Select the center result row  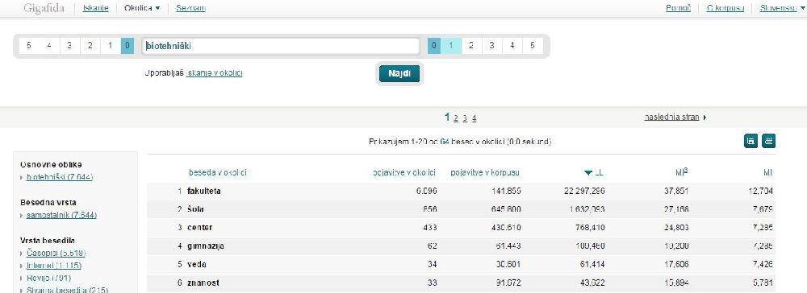tap(461, 228)
